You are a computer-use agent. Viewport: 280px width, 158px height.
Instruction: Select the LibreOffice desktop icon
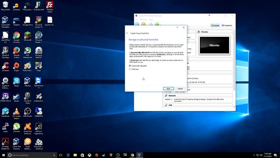click(5, 37)
